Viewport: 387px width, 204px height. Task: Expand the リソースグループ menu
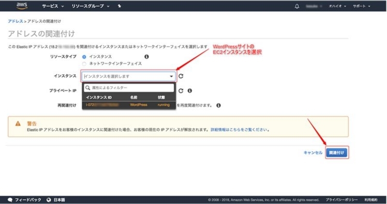pyautogui.click(x=90, y=6)
